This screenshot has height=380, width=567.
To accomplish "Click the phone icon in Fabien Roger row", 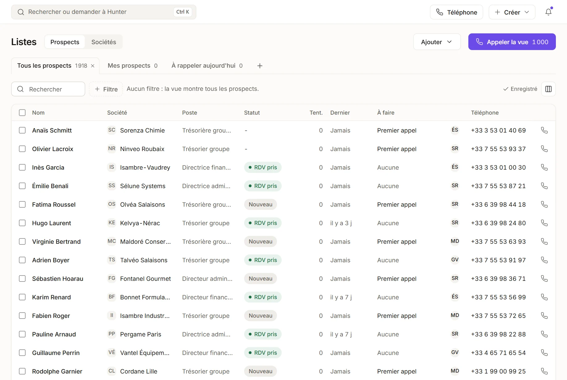I will pyautogui.click(x=544, y=316).
